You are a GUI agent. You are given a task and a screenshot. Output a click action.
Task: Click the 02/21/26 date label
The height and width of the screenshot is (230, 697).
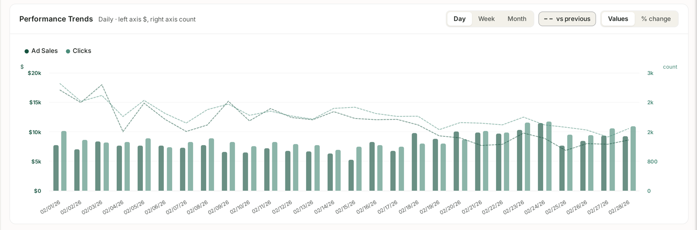point(472,207)
